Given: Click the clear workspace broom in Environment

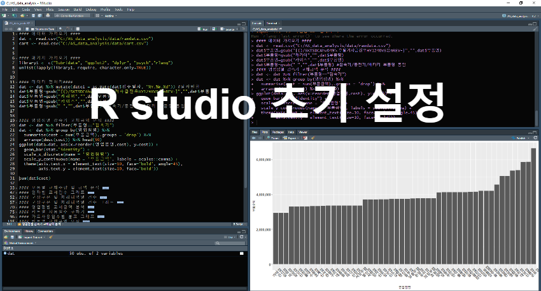Looking at the screenshot, I should pyautogui.click(x=51, y=237).
